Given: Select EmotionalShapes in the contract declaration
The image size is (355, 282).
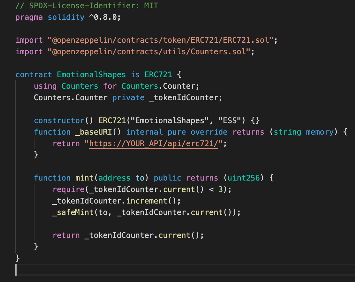Looking at the screenshot, I should [91, 75].
